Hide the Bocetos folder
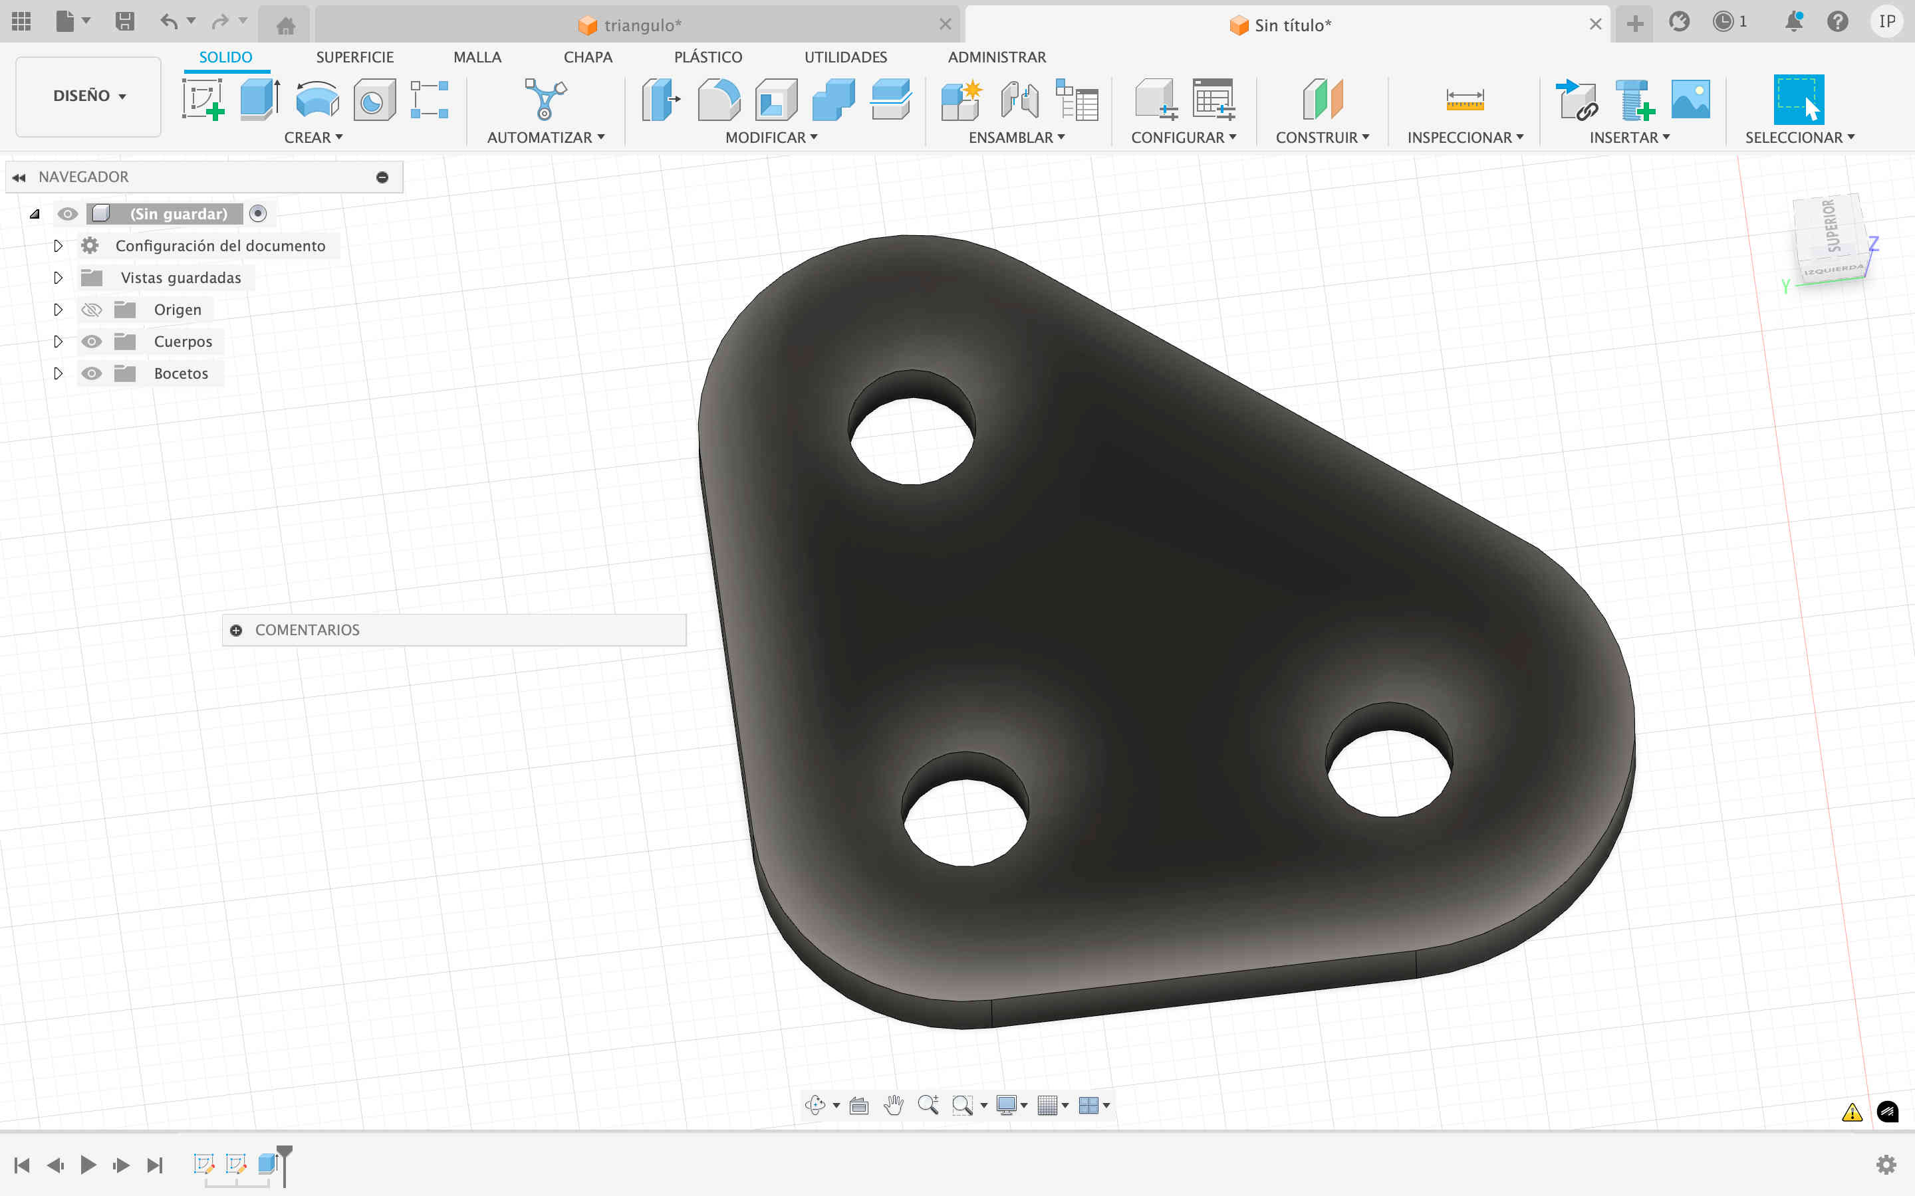1915x1196 pixels. pyautogui.click(x=92, y=373)
